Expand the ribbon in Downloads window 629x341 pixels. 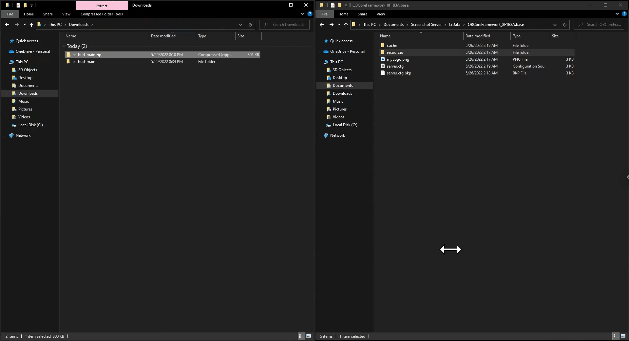pyautogui.click(x=302, y=14)
